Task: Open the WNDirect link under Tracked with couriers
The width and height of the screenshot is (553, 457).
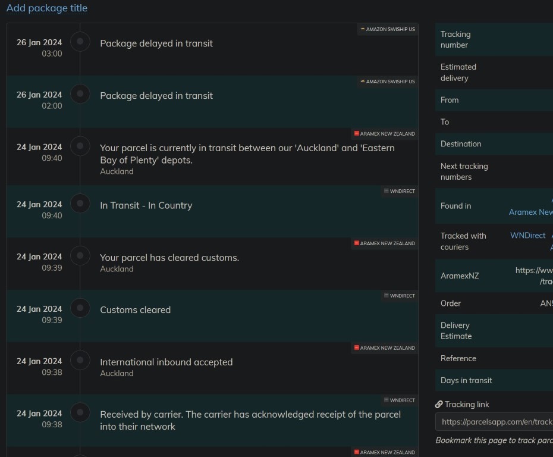Action: tap(527, 236)
